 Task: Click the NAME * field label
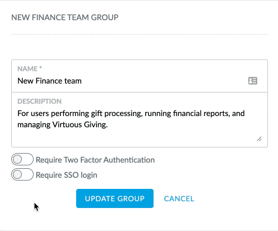point(30,69)
